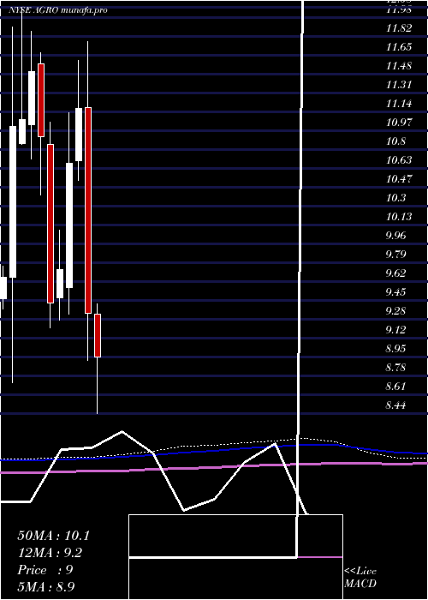Image resolution: width=428 pixels, height=600 pixels.
Task: Select the 9.28 price axis label
Action: 395,310
